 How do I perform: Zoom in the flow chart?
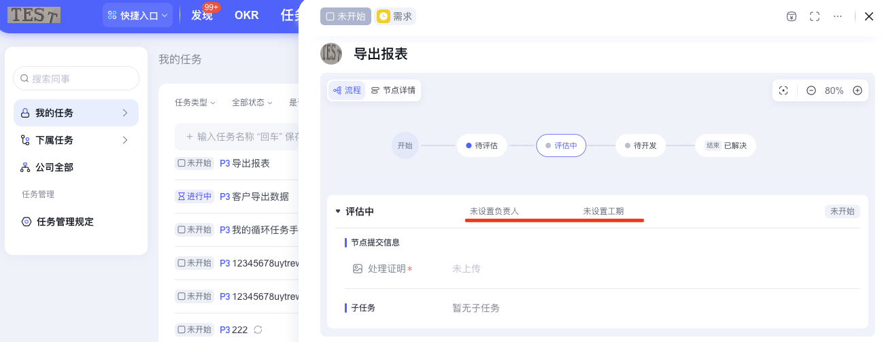[x=858, y=90]
